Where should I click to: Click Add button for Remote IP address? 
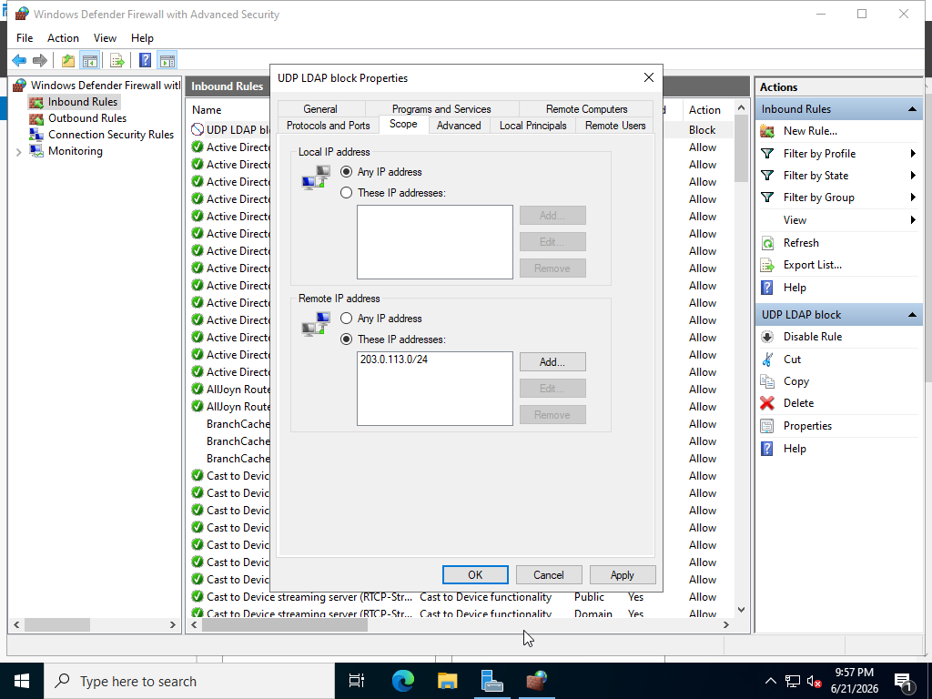click(552, 362)
